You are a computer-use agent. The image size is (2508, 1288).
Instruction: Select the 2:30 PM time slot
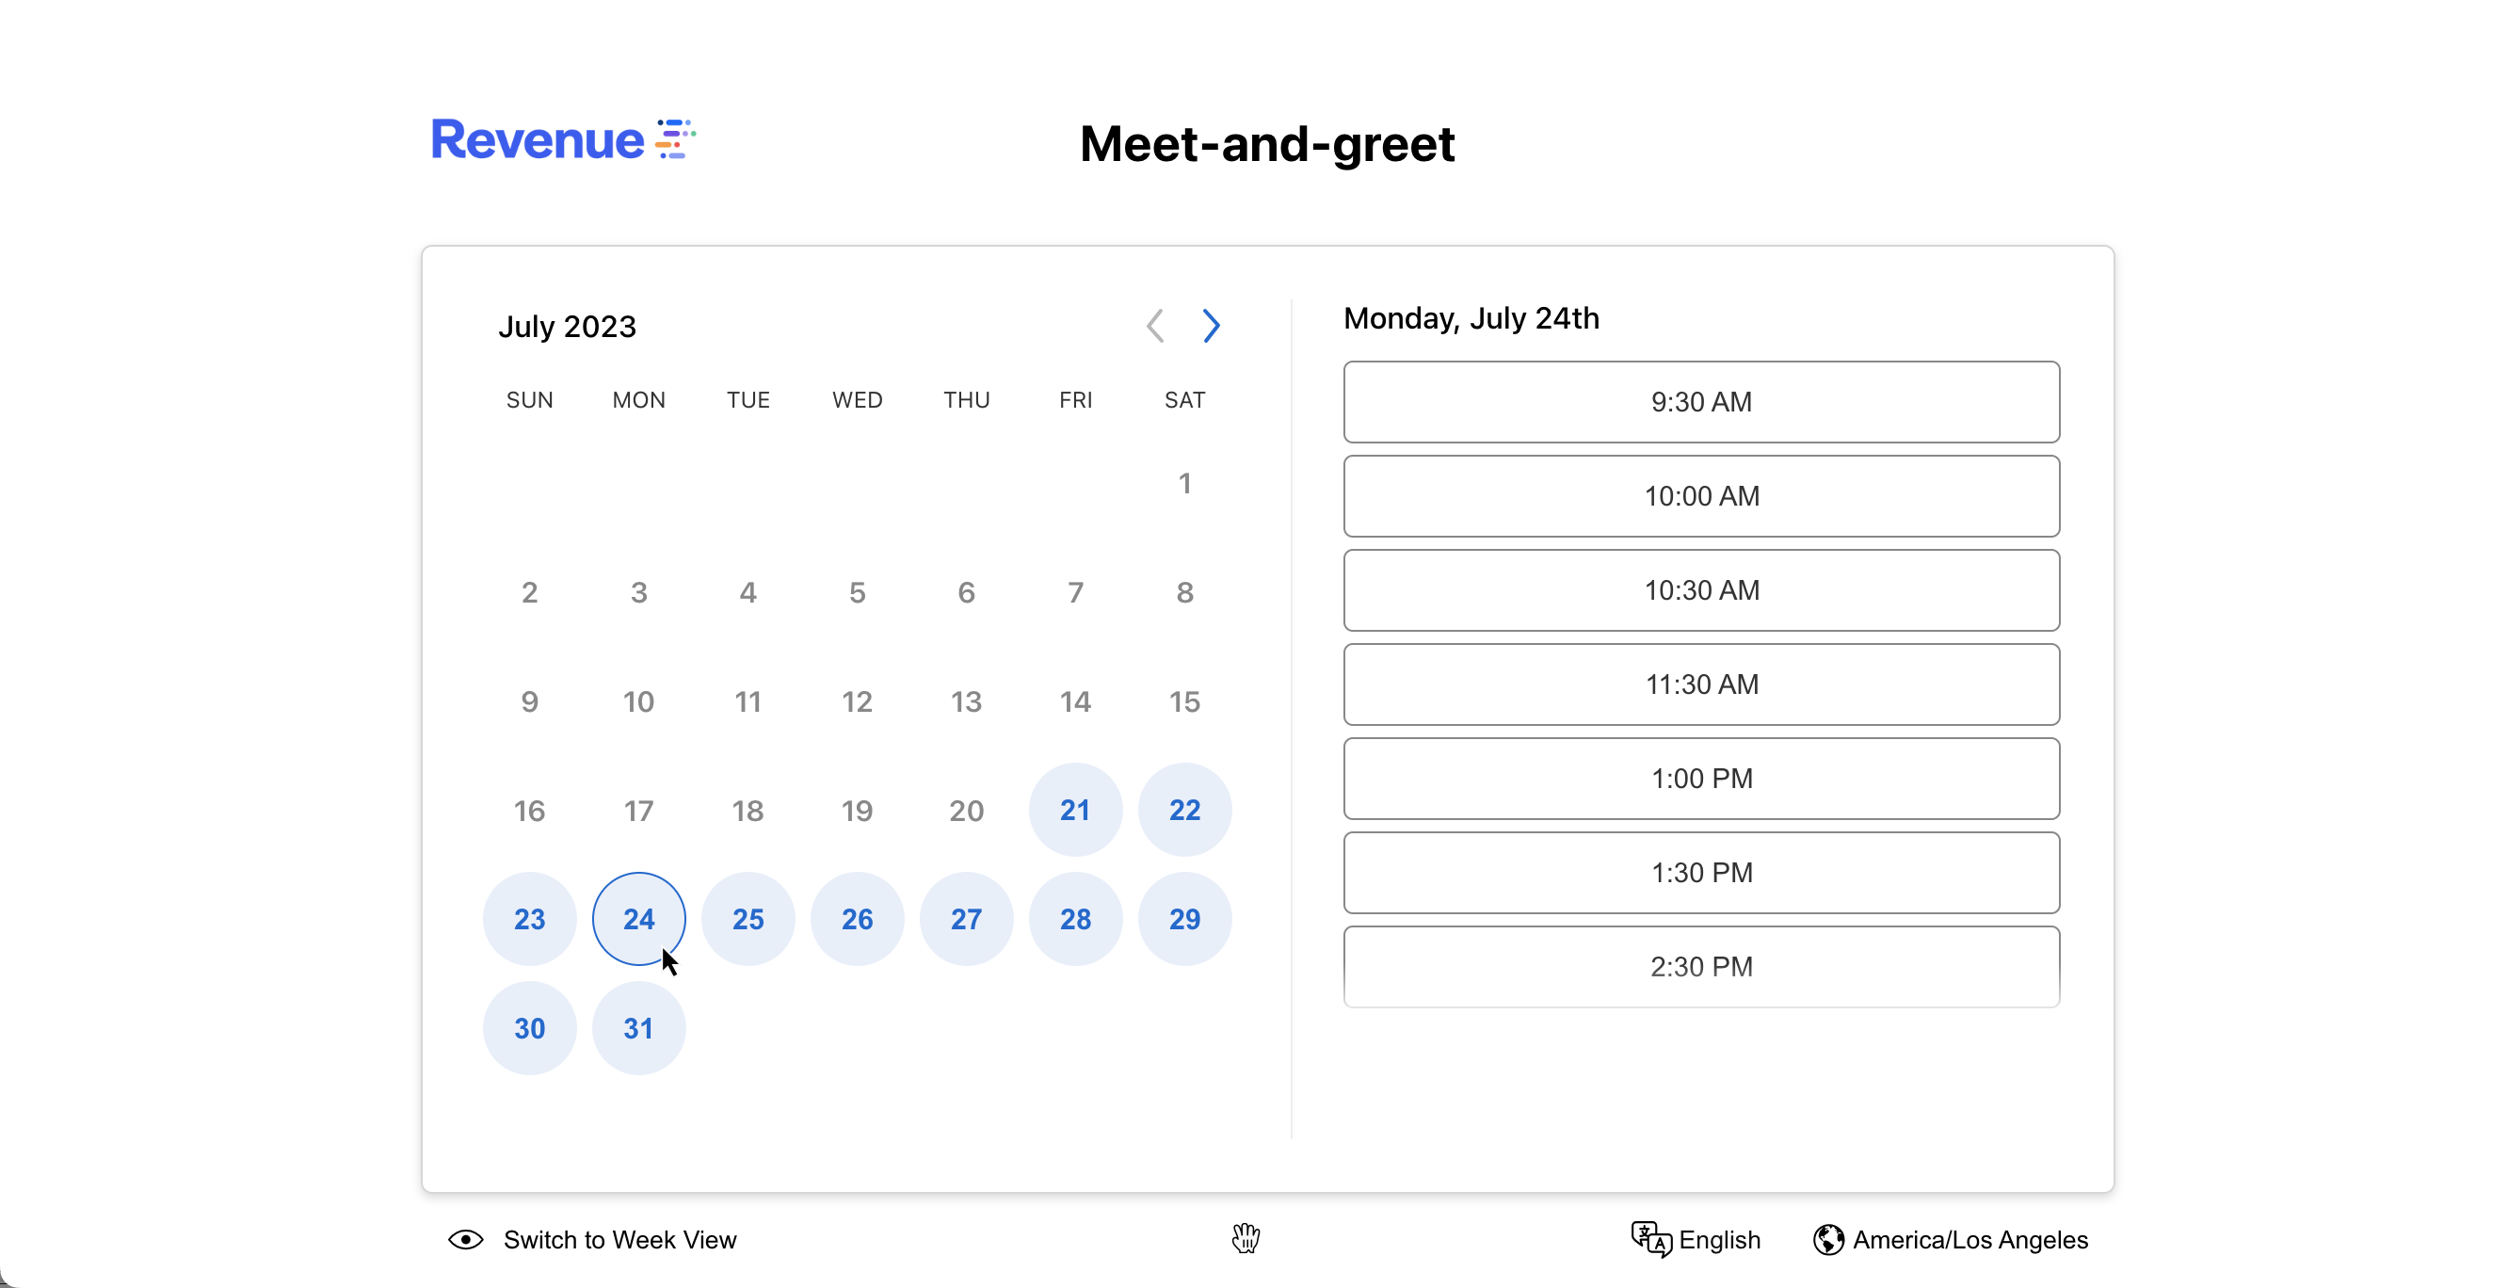point(1701,967)
